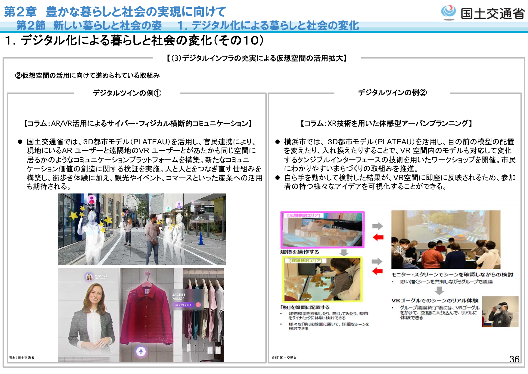Click MATHILDA's teal avatar icon

tap(168, 209)
